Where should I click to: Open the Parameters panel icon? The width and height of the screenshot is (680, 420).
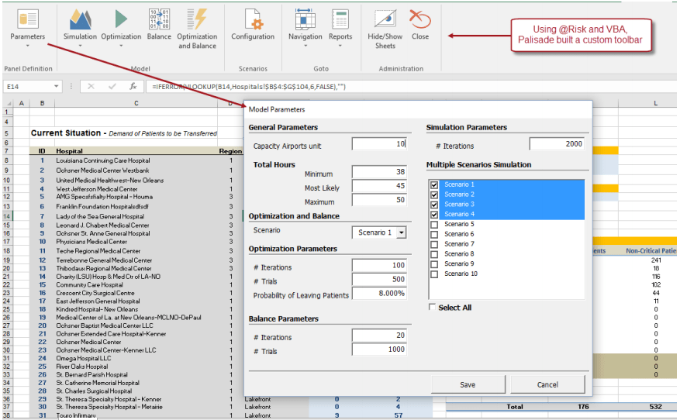click(28, 19)
